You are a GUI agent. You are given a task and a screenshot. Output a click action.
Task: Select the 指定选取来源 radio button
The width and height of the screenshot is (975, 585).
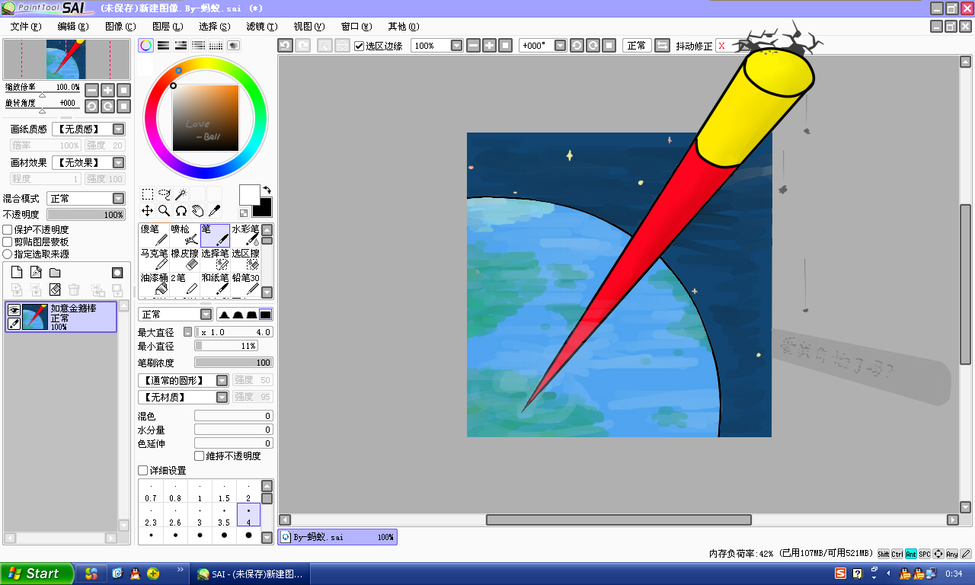8,254
